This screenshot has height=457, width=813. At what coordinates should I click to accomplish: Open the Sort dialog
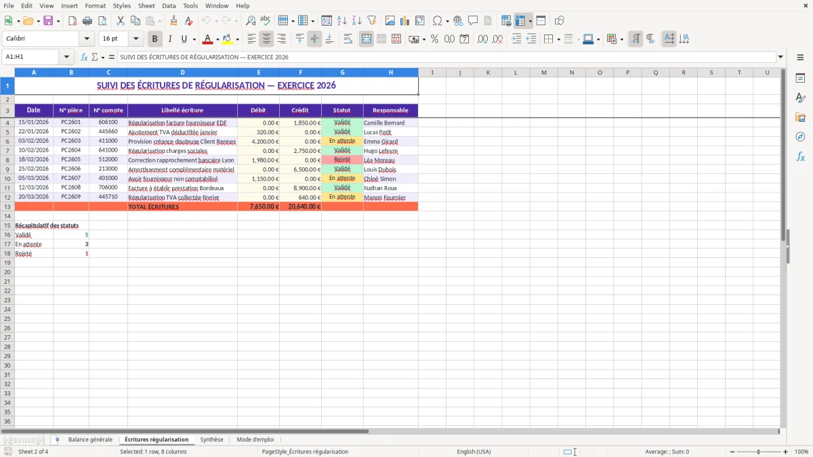[327, 21]
